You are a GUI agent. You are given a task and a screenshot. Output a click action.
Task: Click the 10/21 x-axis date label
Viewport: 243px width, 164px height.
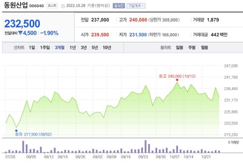point(206,157)
